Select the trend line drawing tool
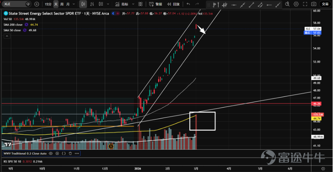The width and height of the screenshot is (333, 172). click(x=251, y=5)
